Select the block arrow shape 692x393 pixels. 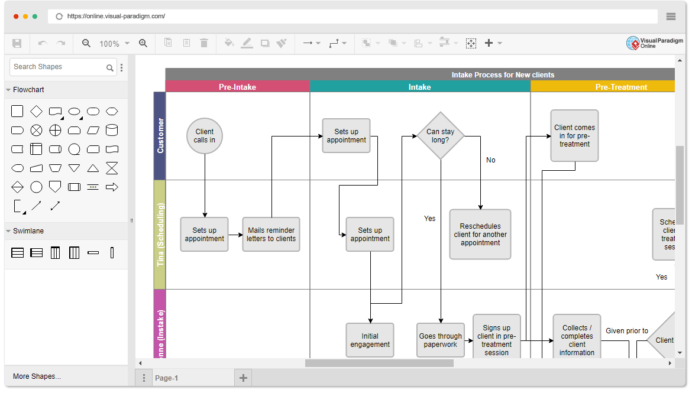coord(112,187)
